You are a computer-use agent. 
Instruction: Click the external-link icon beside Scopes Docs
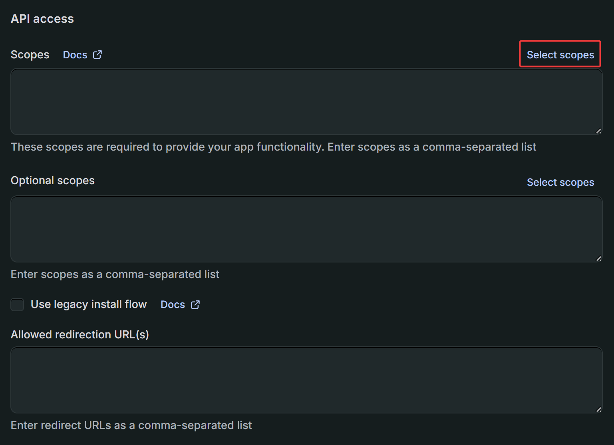pos(97,55)
